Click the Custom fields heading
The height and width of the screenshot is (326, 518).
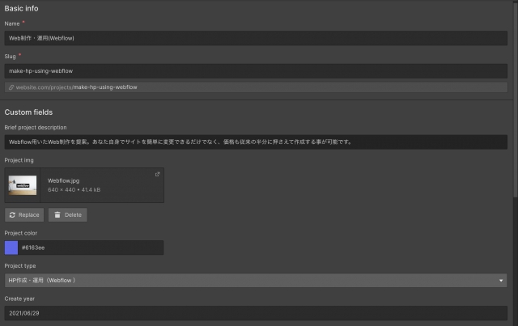(28, 112)
